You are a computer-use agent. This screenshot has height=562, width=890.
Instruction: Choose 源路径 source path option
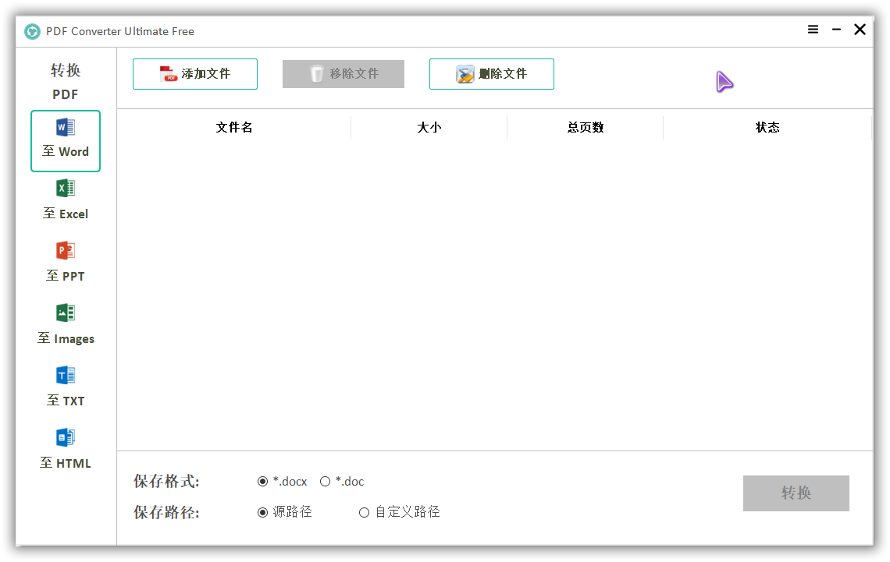click(x=263, y=512)
